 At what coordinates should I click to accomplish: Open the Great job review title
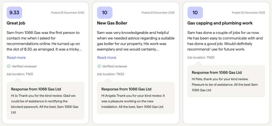pos(16,23)
